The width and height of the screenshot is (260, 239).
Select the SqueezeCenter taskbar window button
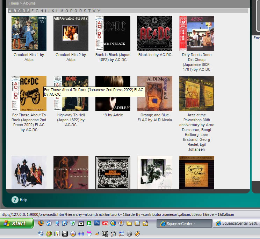pos(183,223)
